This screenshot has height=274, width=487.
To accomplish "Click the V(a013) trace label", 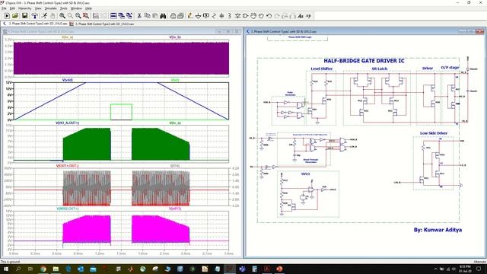I will [x=175, y=209].
